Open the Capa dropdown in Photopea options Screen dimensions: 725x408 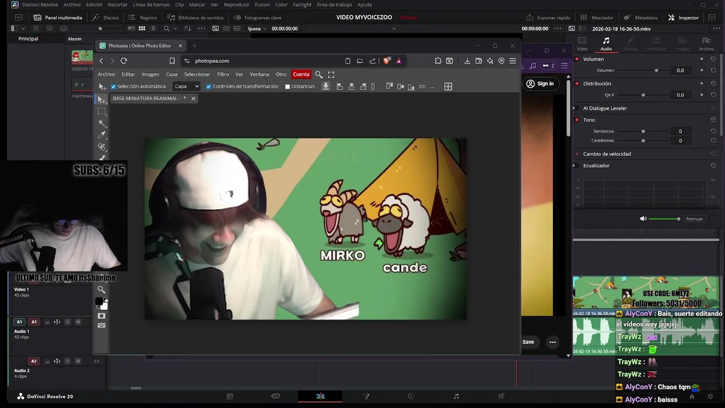(x=186, y=86)
